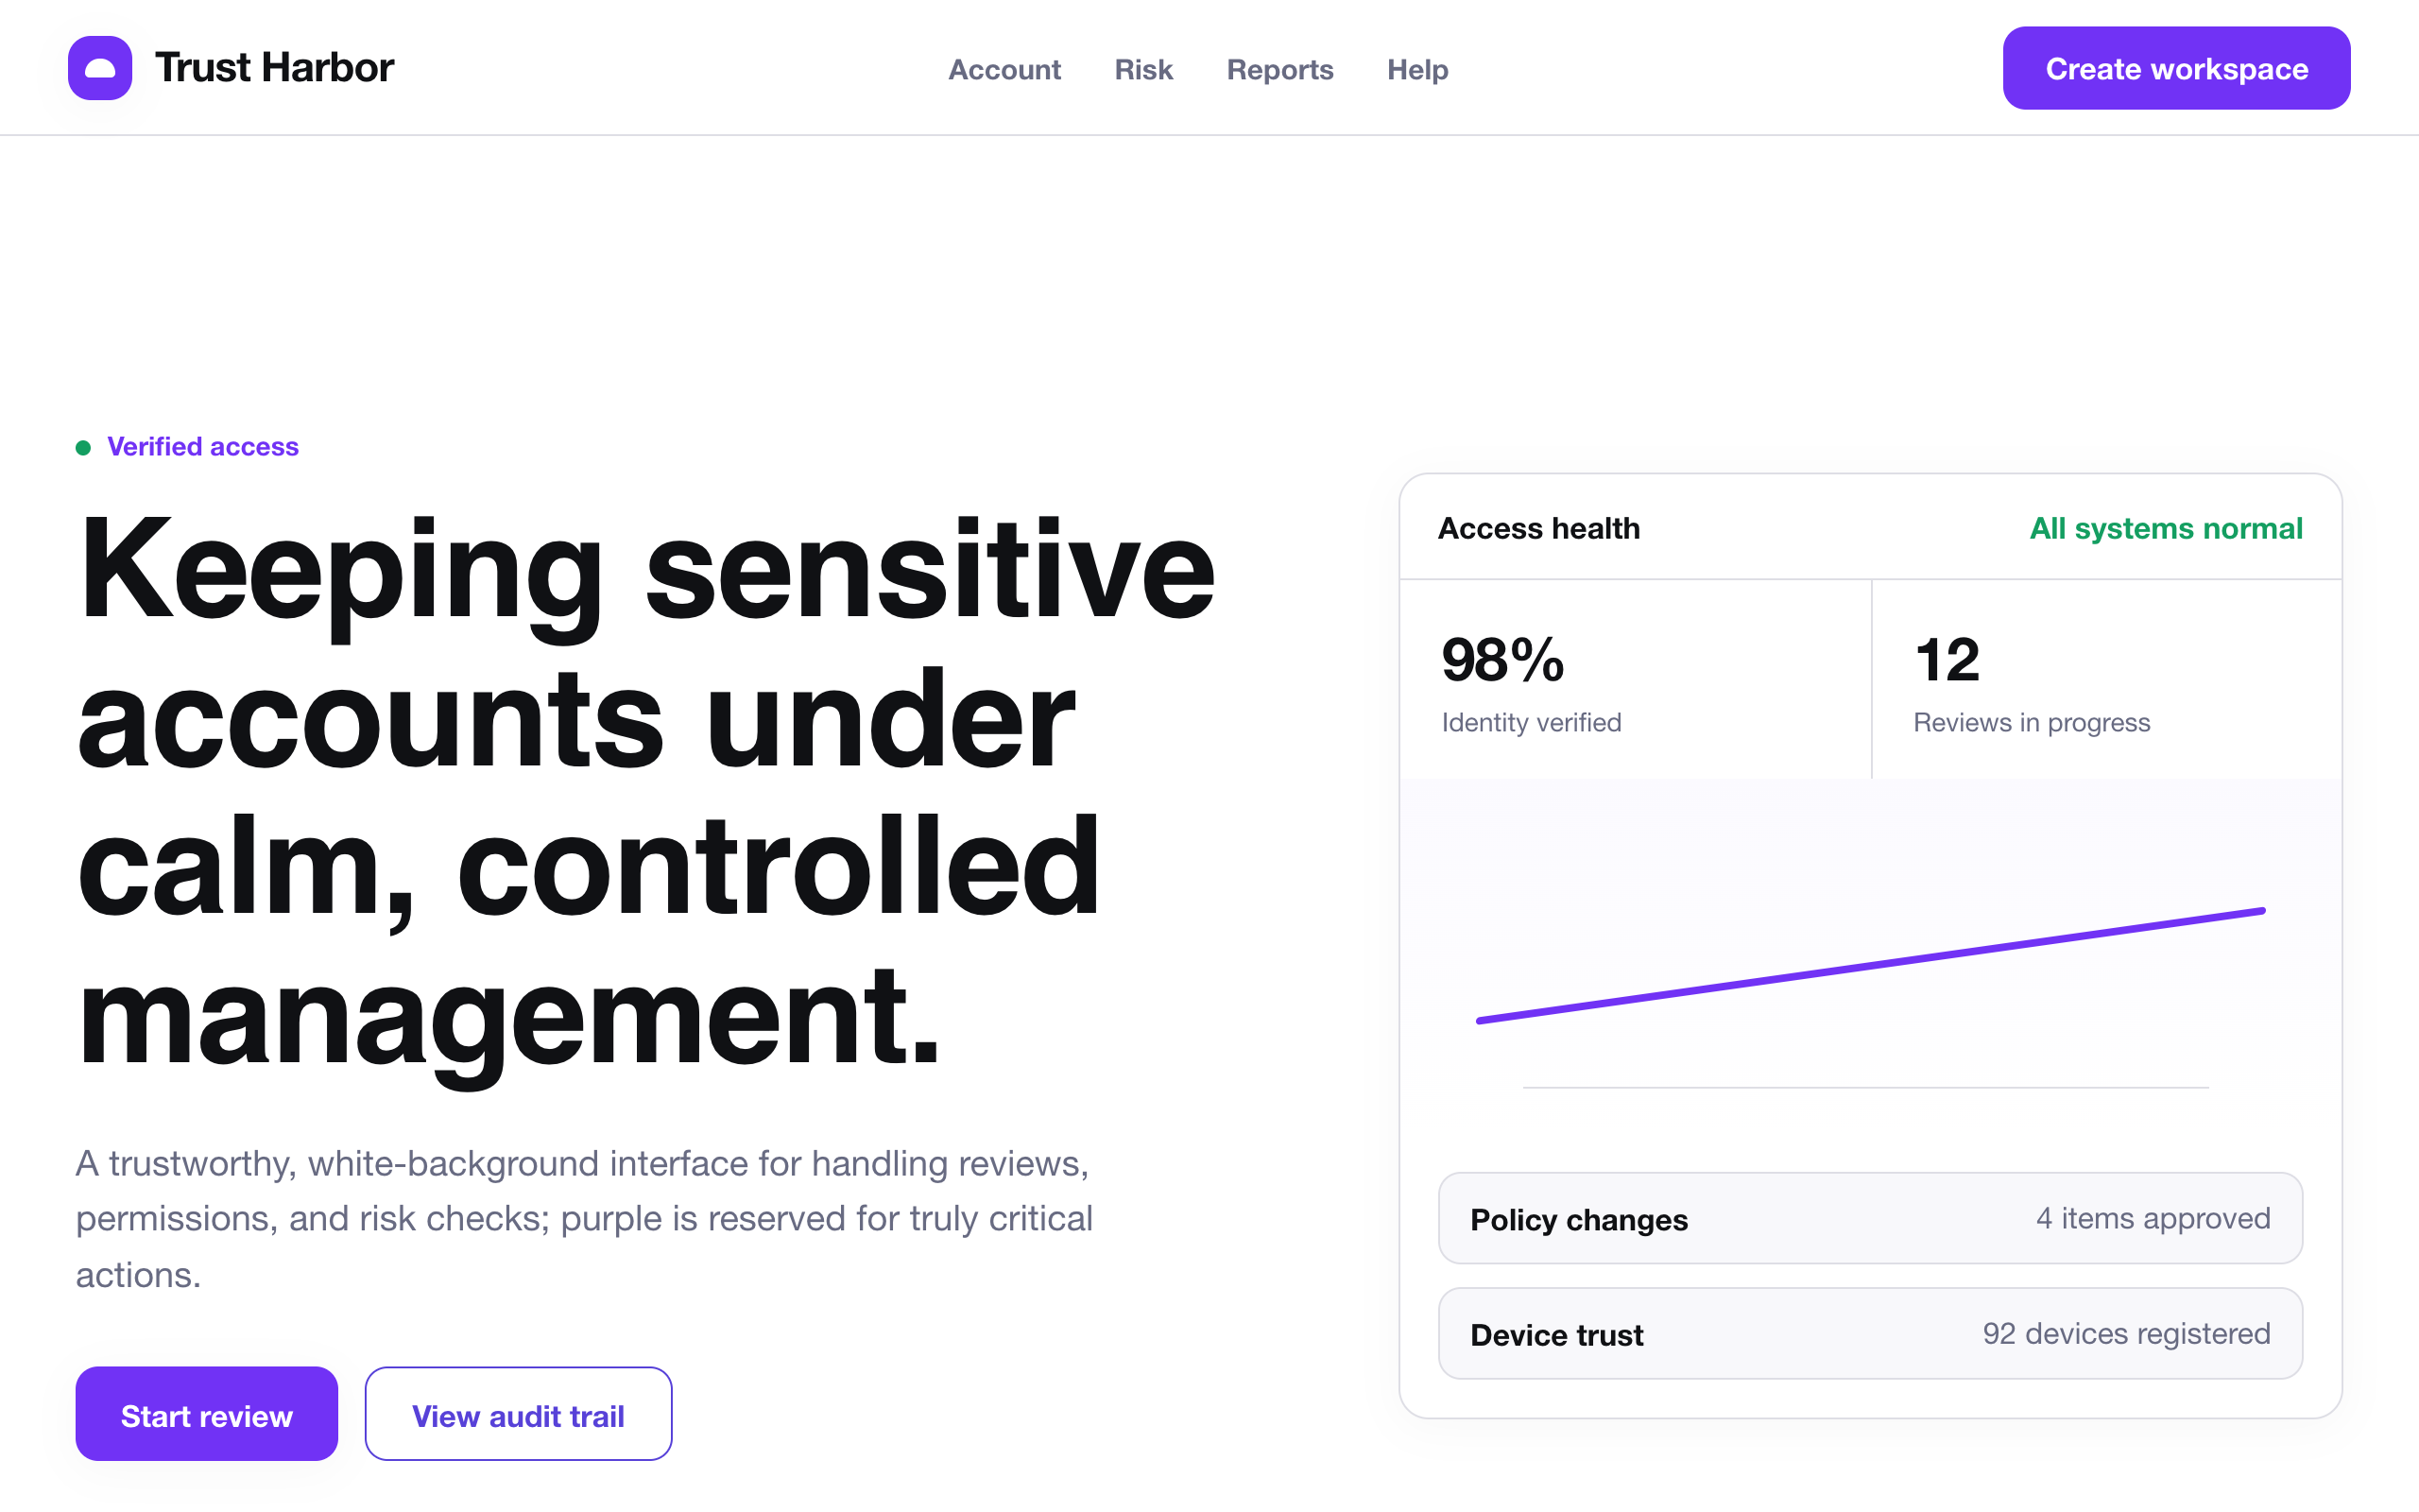Click the purple trend line in chart
This screenshot has height=1512, width=2419.
pos(1870,965)
